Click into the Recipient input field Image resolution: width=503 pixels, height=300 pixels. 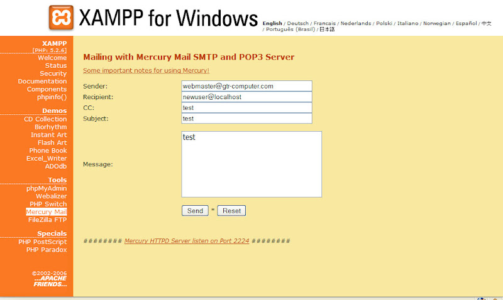point(246,97)
